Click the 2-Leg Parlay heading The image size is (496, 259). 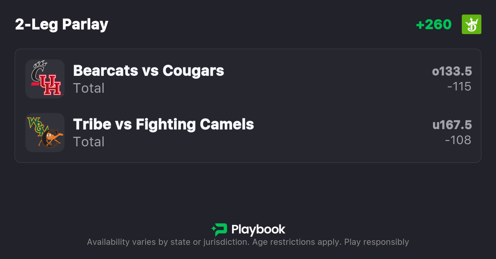pyautogui.click(x=61, y=25)
